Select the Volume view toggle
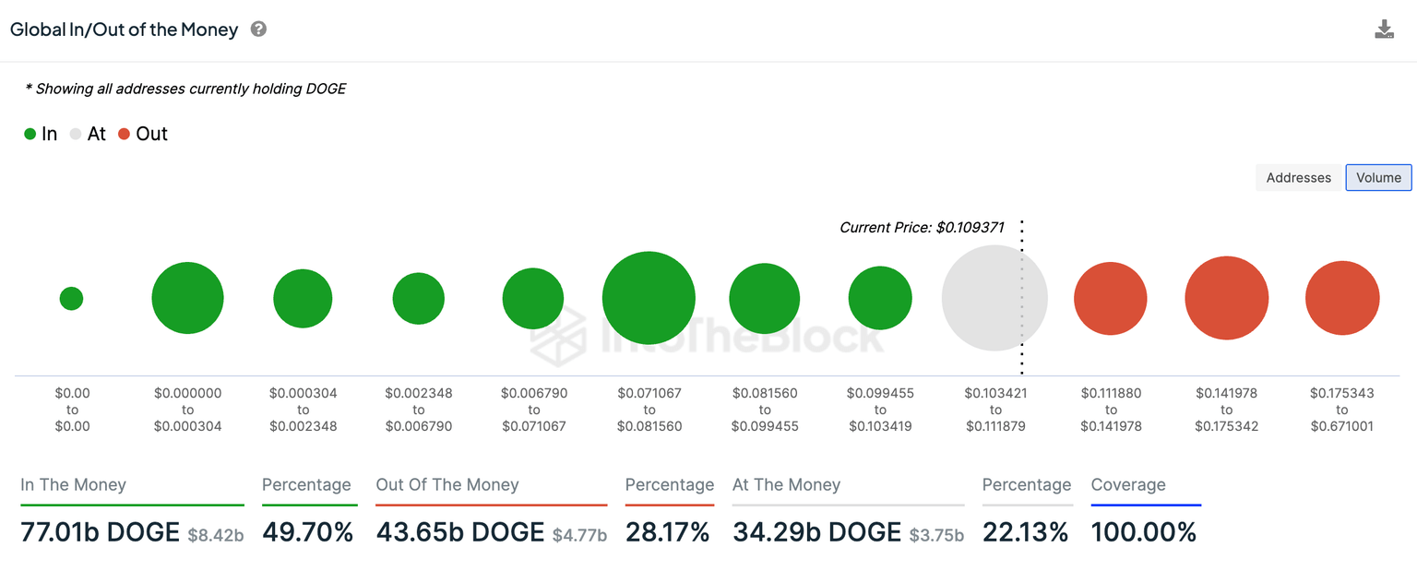This screenshot has width=1417, height=583. [1378, 178]
